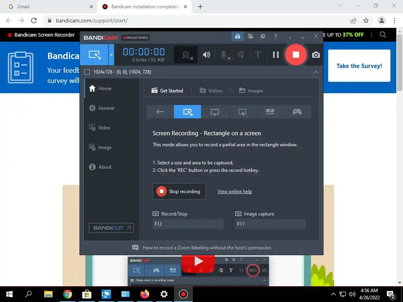Click the Record/Stop hotkey field F12
Screen dimensions: 403x302
tap(188, 224)
